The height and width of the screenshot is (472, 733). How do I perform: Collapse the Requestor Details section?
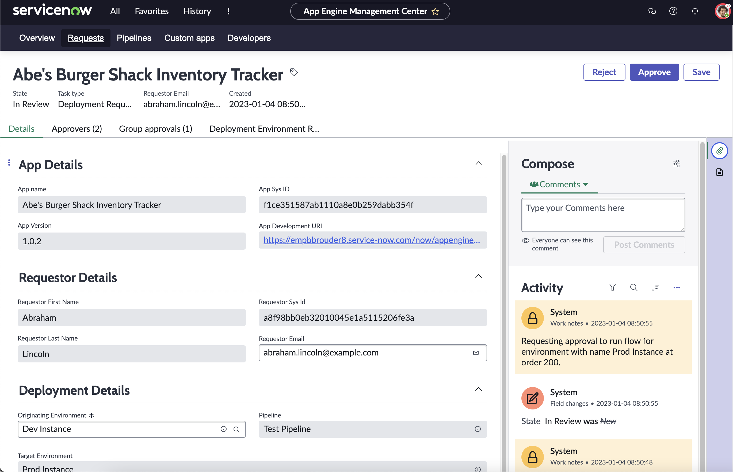[x=478, y=276]
